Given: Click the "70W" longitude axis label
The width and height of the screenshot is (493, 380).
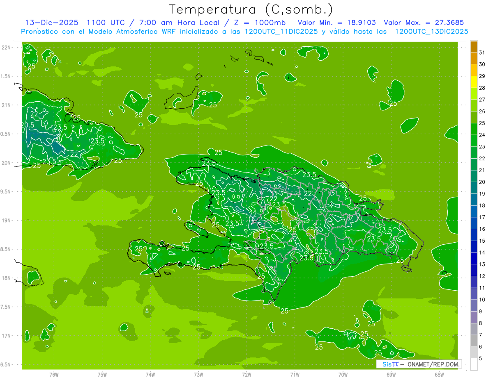Looking at the screenshot, I should (x=343, y=375).
